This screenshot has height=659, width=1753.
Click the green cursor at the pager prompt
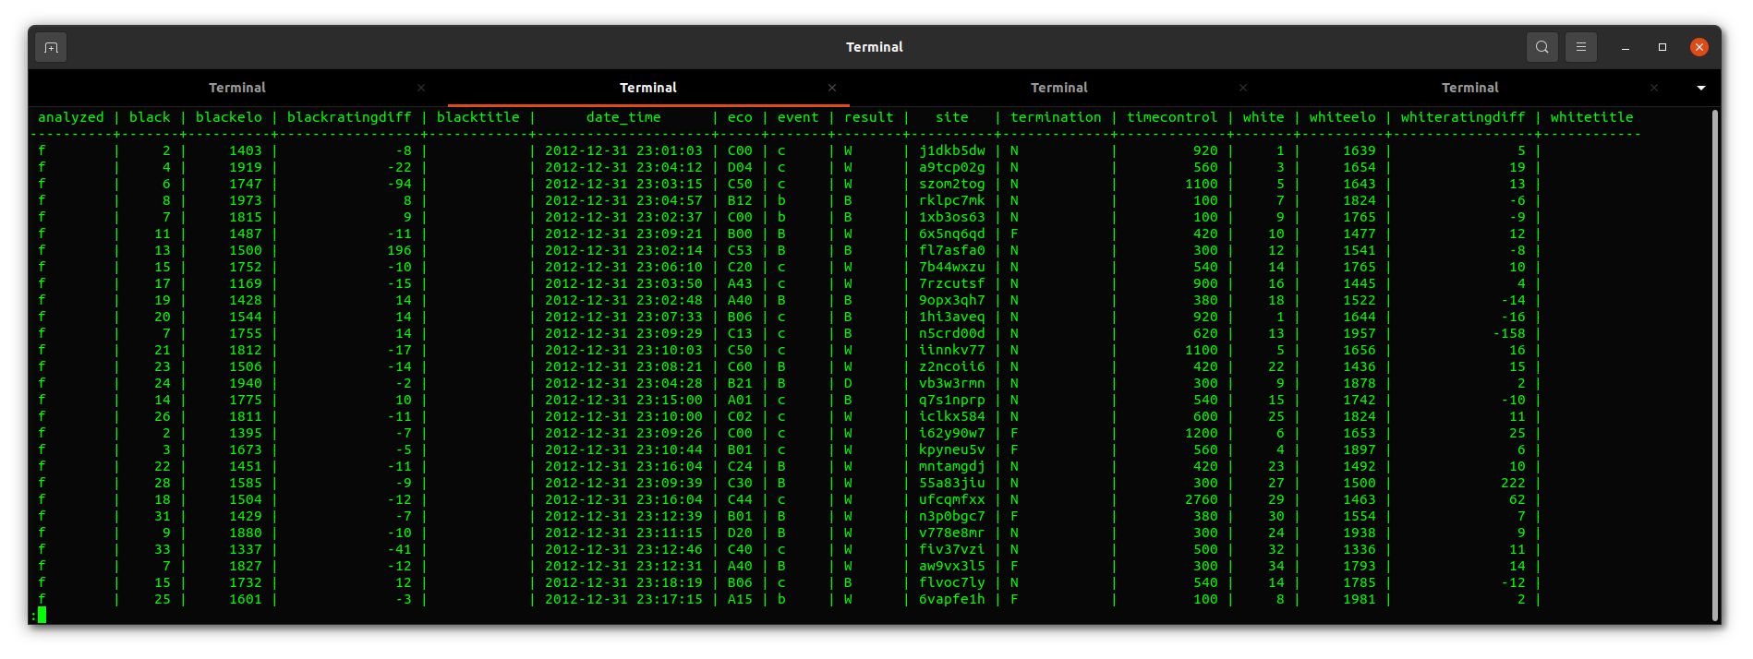[42, 615]
